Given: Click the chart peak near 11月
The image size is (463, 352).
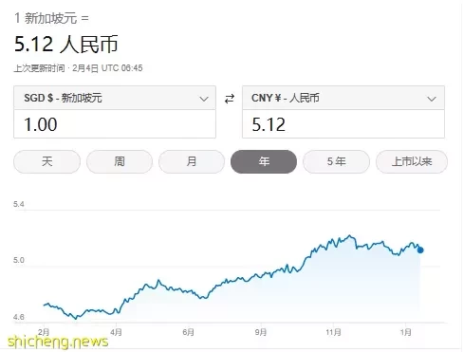Looking at the screenshot, I should click(349, 235).
